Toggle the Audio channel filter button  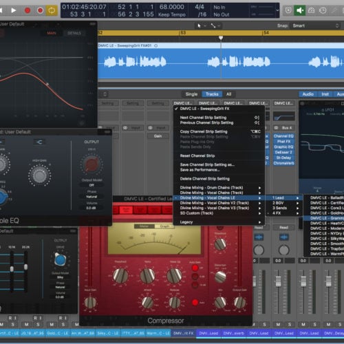coord(308,94)
